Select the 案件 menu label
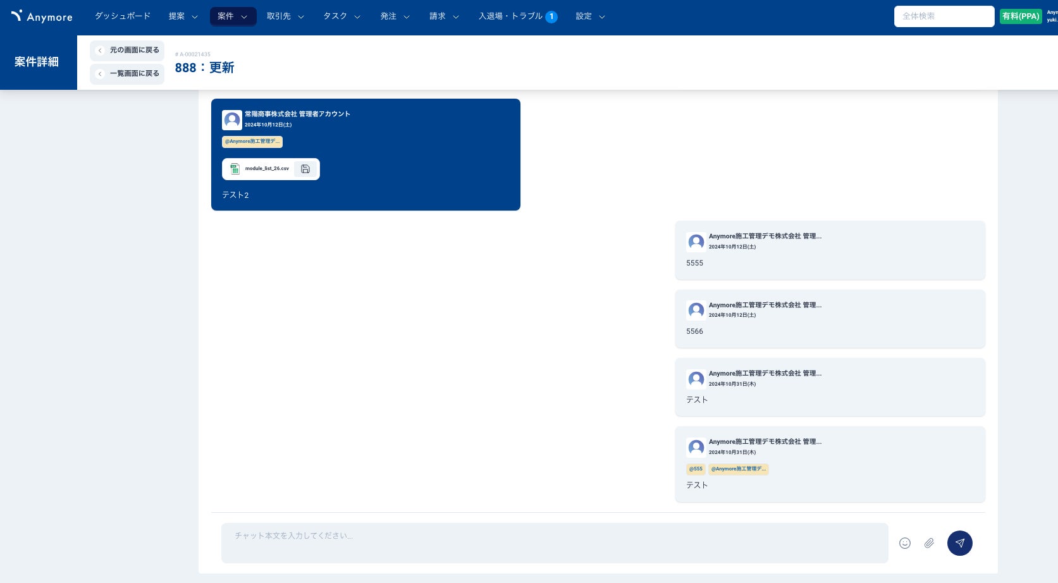1058x583 pixels. [x=226, y=16]
